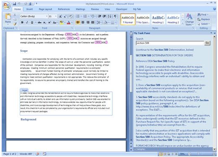The image size is (218, 157).
Task: Open Change Styles menu
Action: [189, 20]
